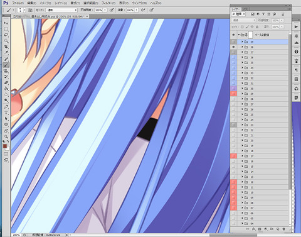The width and height of the screenshot is (301, 237).
Task: Toggle pressure for opacity button
Action: pyautogui.click(x=112, y=10)
